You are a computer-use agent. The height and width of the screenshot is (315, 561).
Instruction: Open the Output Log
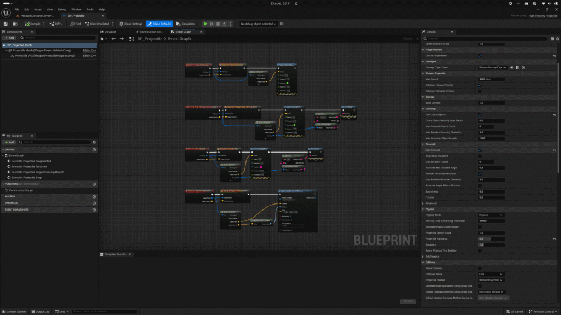(x=41, y=311)
